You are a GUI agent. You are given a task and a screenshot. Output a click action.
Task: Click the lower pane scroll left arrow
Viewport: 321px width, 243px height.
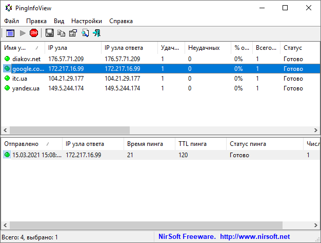[x=5, y=225]
